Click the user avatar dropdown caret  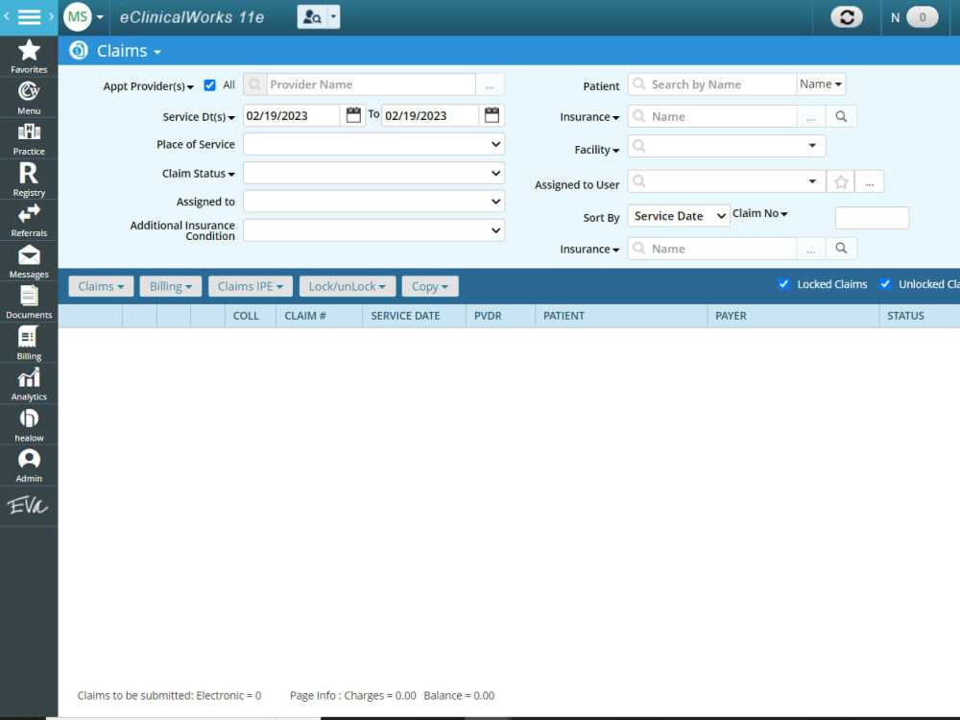coord(100,17)
